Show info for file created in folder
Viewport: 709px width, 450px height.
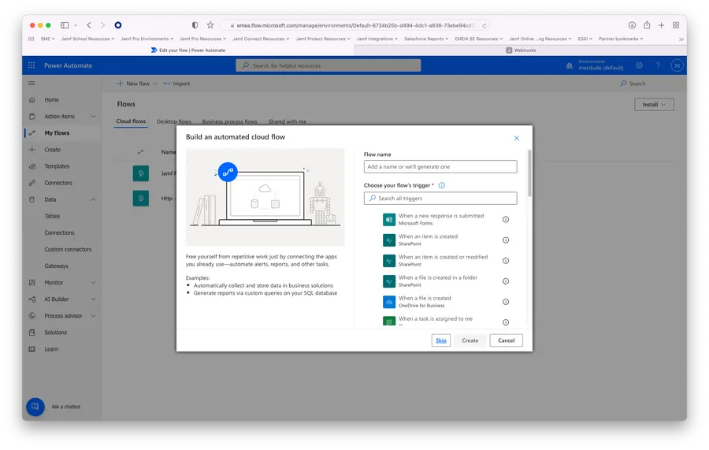(x=506, y=281)
